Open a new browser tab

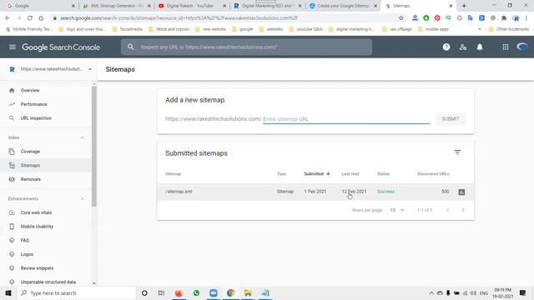(x=464, y=6)
